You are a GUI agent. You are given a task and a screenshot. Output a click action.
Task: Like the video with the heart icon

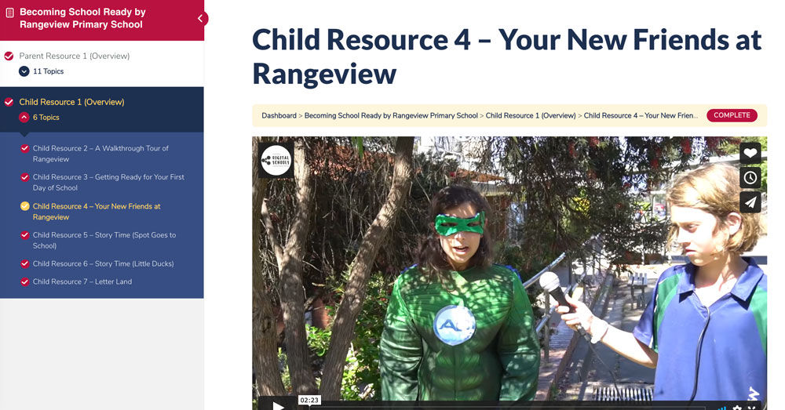750,153
